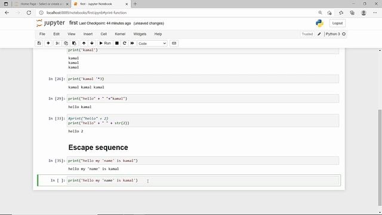The height and width of the screenshot is (215, 382).
Task: Open browser Collections icon
Action: (x=352, y=13)
